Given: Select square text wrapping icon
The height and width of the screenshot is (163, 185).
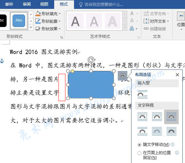Looking at the screenshot, I should pos(142,117).
